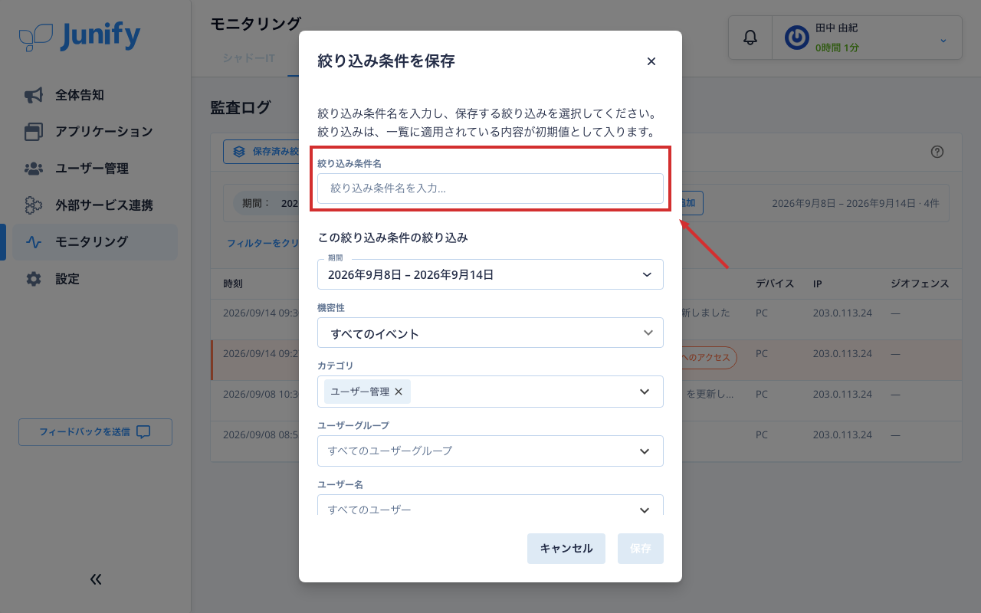
Task: Collapse the sidebar with double-chevron icon
Action: 96,579
